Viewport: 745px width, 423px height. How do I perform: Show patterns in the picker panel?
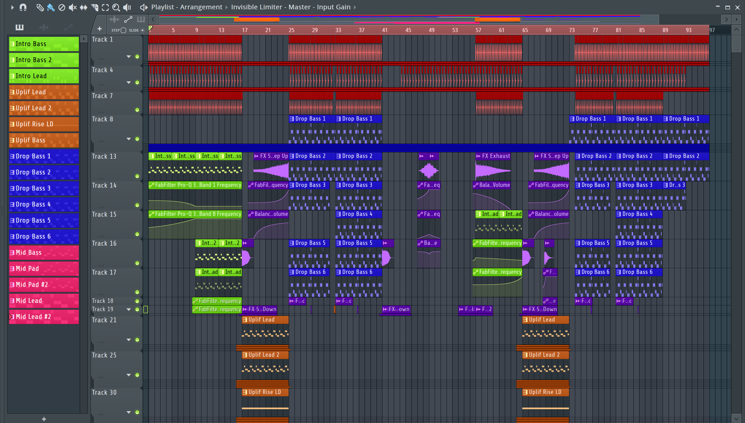19,27
